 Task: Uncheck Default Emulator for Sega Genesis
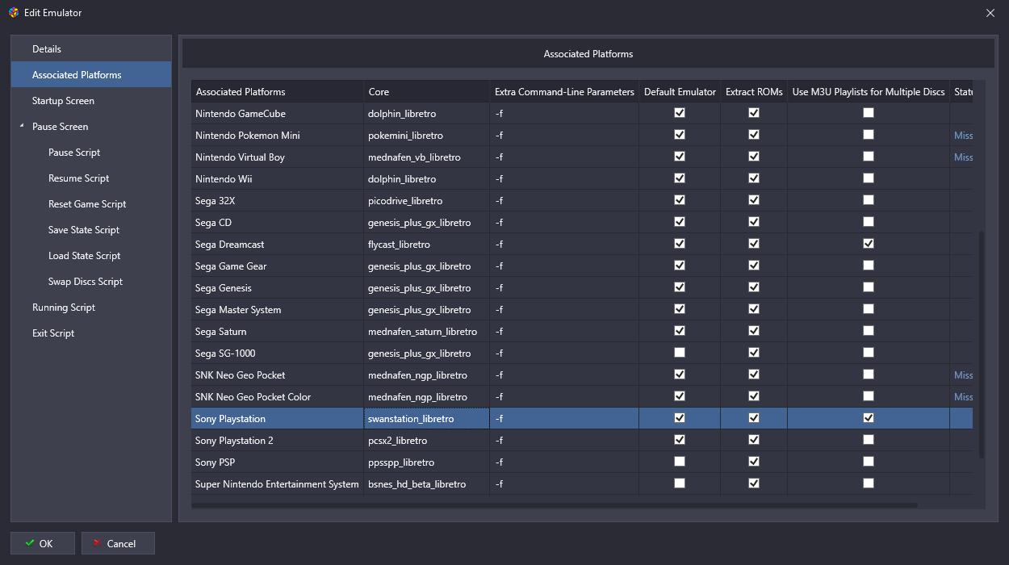tap(680, 287)
